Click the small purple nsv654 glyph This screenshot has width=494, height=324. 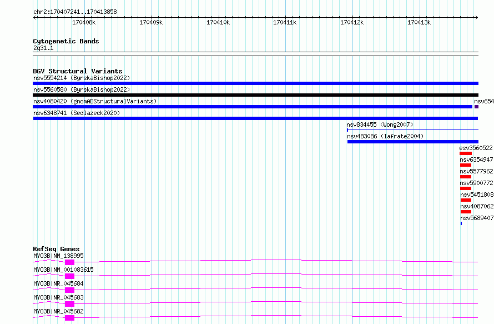(476, 107)
